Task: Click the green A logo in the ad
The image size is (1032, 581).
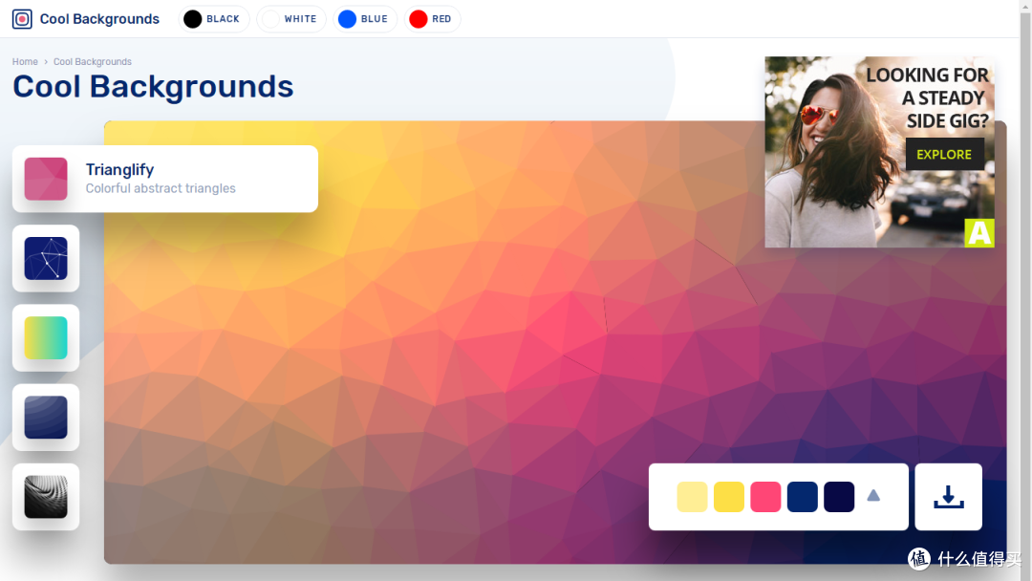Action: pyautogui.click(x=979, y=233)
